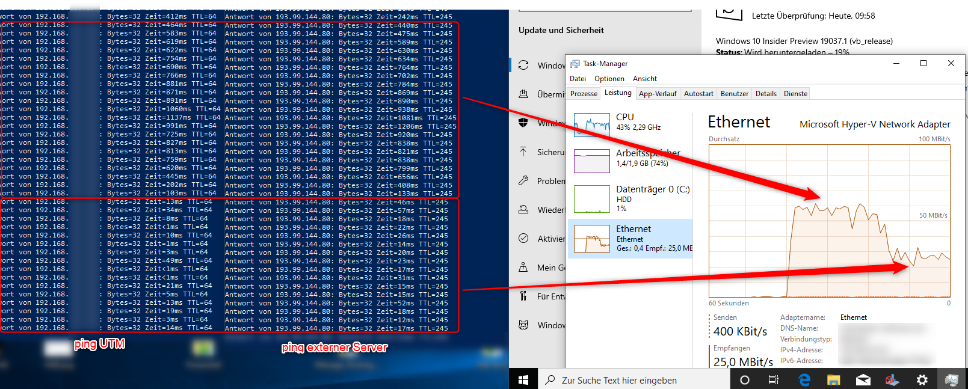The image size is (968, 389).
Task: Select the Arbeitsspeicher memory graph thumbnail
Action: click(x=592, y=161)
